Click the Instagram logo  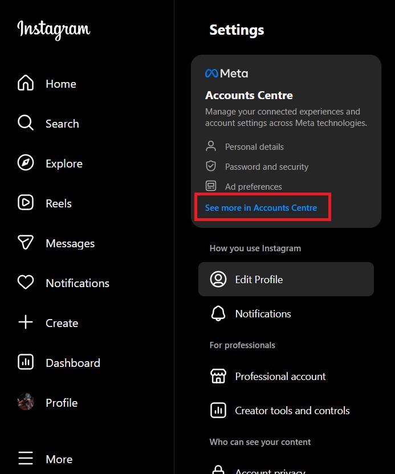(x=54, y=30)
